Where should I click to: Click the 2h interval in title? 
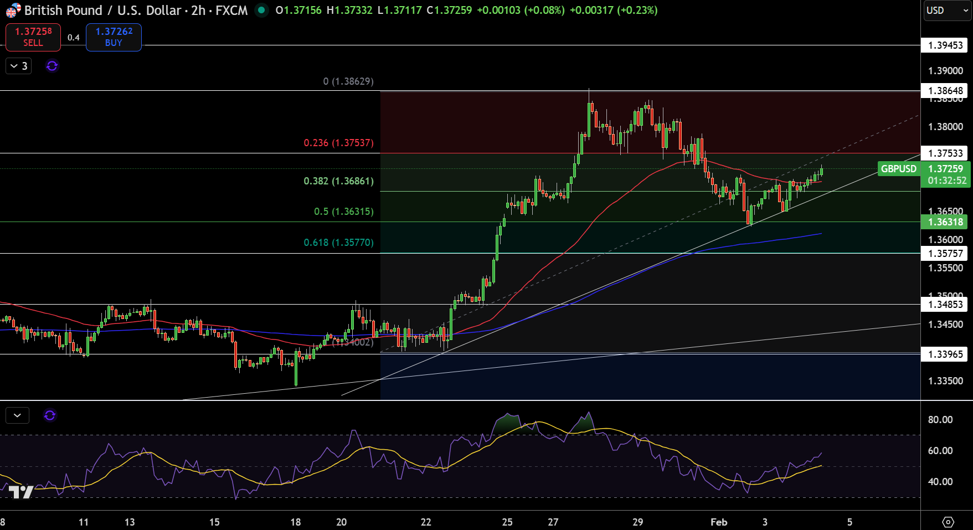198,11
